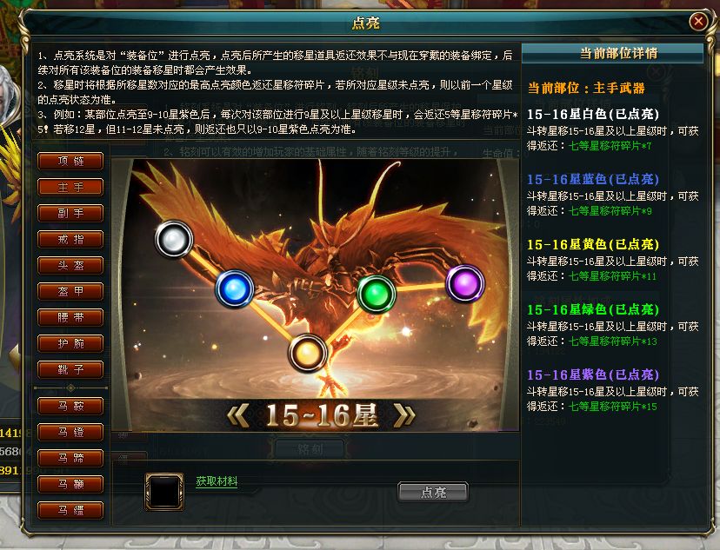Select the green orb node
Screen dimensions: 720x550
coord(377,294)
